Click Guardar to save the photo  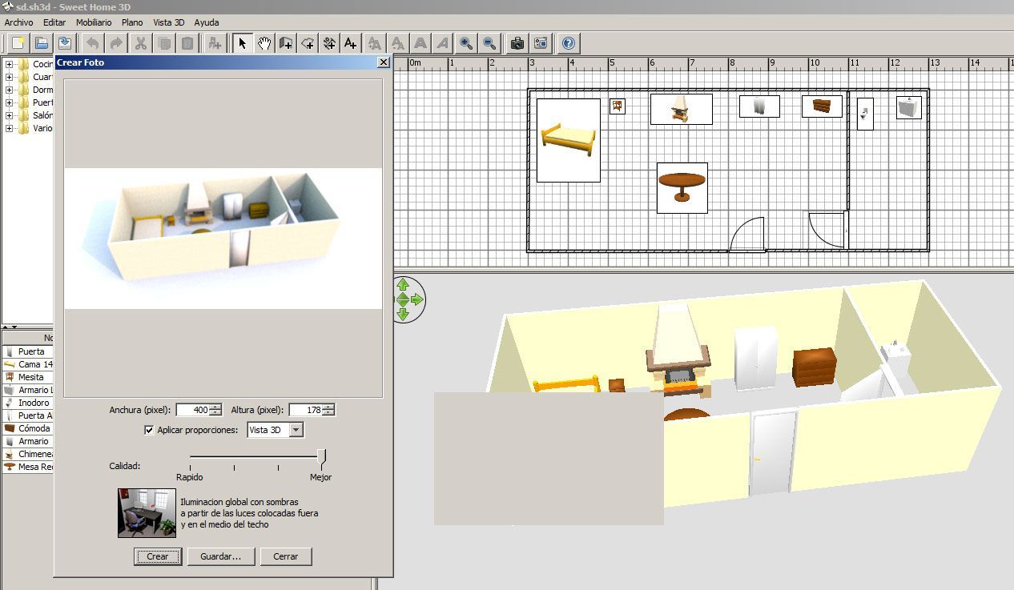pos(221,556)
